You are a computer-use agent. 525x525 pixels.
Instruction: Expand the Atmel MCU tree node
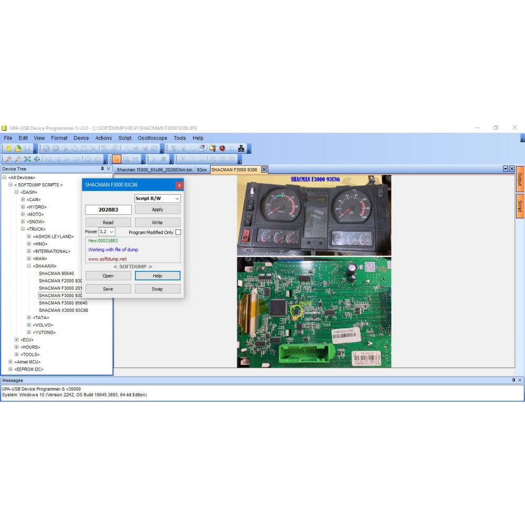pyautogui.click(x=10, y=362)
